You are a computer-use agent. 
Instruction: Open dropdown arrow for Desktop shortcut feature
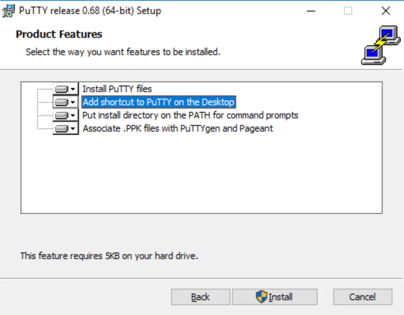tap(73, 102)
